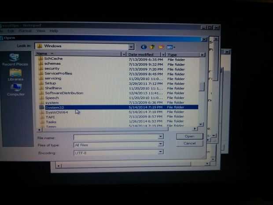Open Notepad's Help menu
This screenshot has height=205, width=273.
tap(54, 31)
